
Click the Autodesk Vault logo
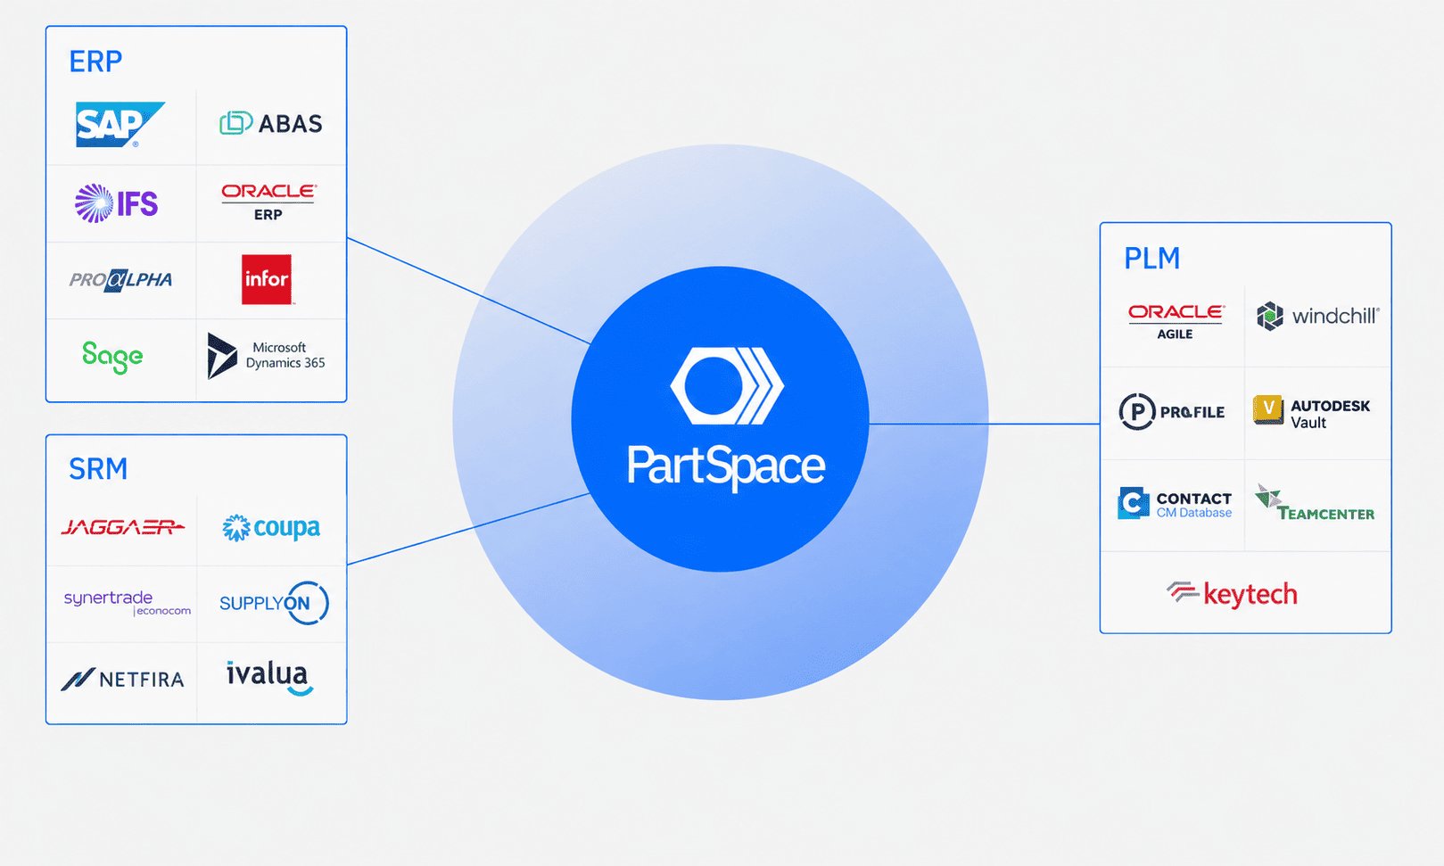tap(1312, 412)
